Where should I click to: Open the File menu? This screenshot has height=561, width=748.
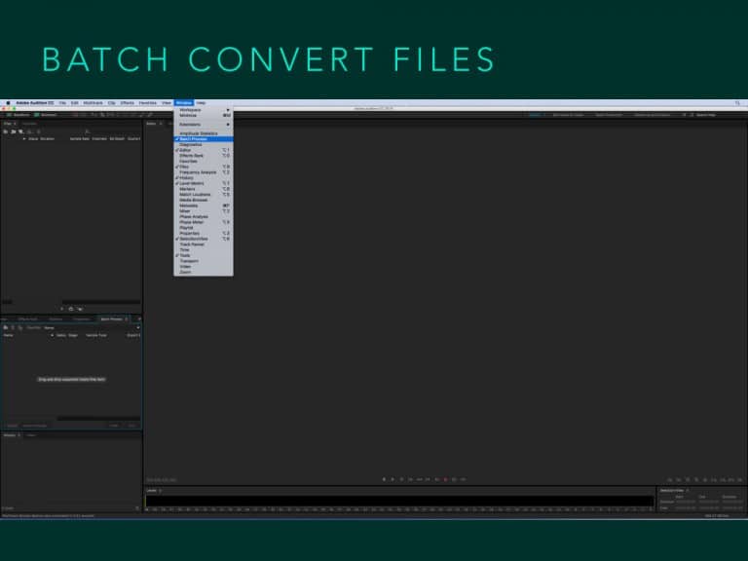point(62,102)
